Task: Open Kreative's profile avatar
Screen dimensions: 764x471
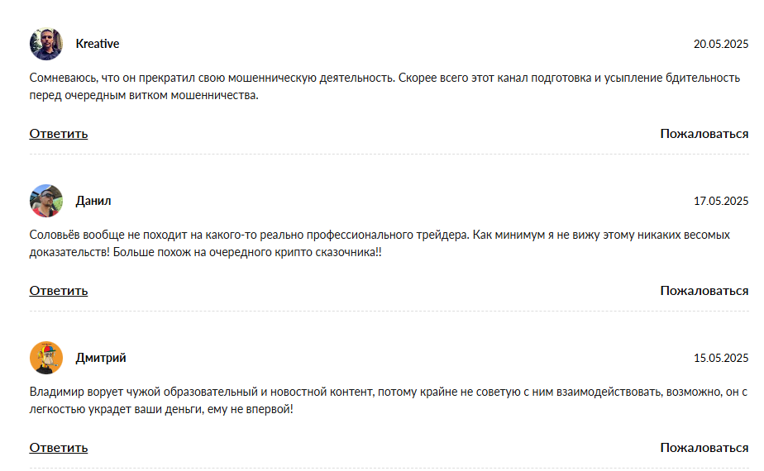Action: [x=46, y=44]
